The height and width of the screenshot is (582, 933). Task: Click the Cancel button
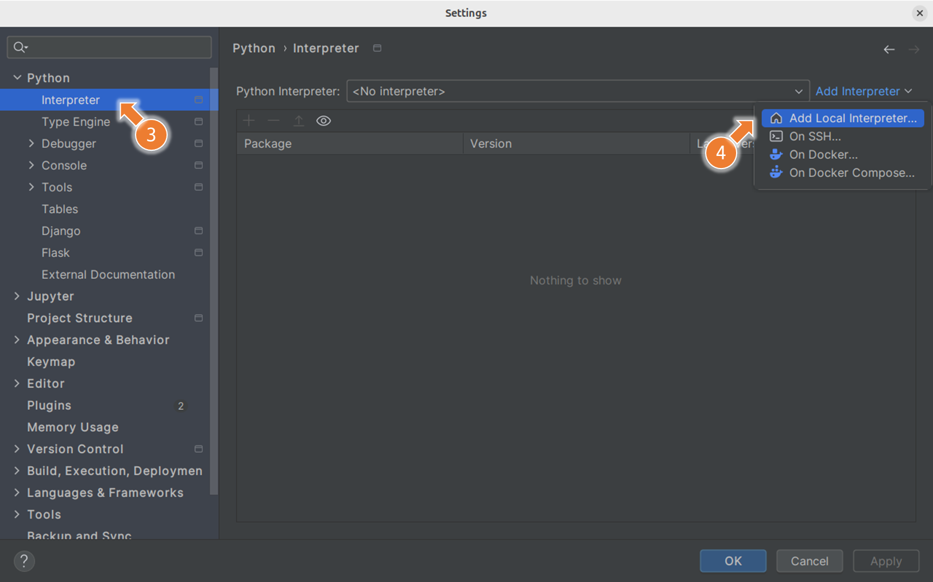pyautogui.click(x=810, y=561)
